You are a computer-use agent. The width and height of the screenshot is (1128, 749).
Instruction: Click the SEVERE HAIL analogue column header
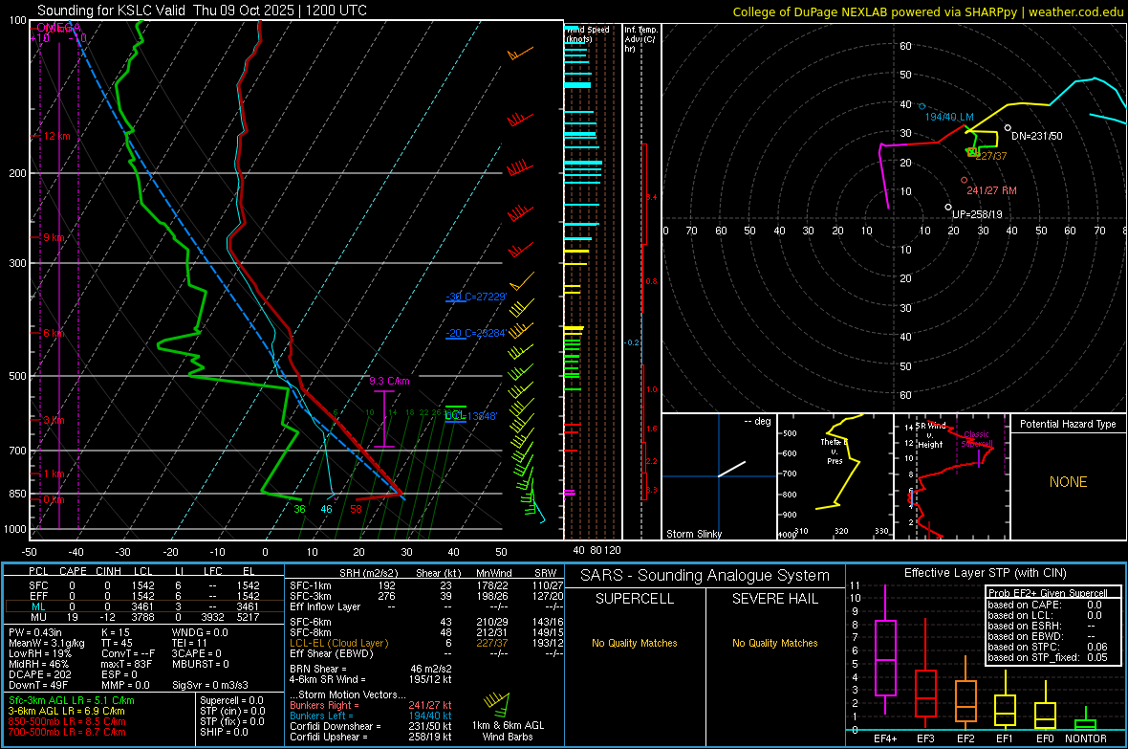coord(774,599)
